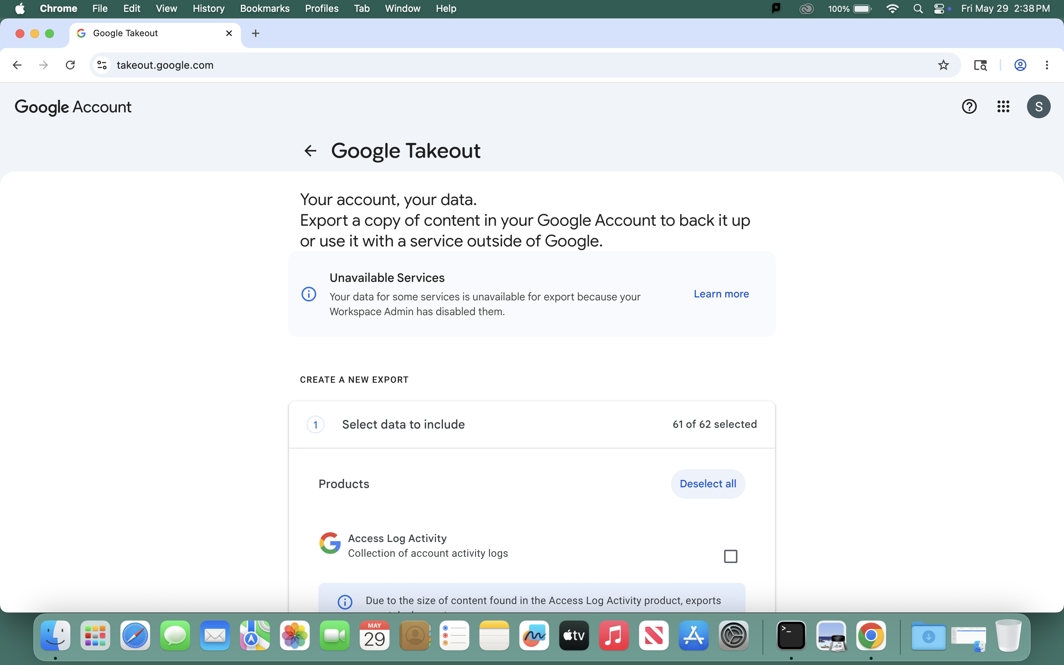The image size is (1064, 665).
Task: Open the battery status menu
Action: (849, 8)
